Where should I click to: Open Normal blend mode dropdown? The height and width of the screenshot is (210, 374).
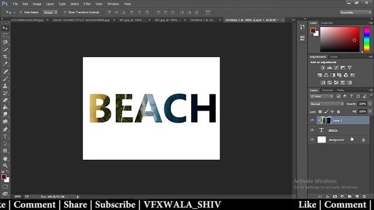pyautogui.click(x=327, y=104)
